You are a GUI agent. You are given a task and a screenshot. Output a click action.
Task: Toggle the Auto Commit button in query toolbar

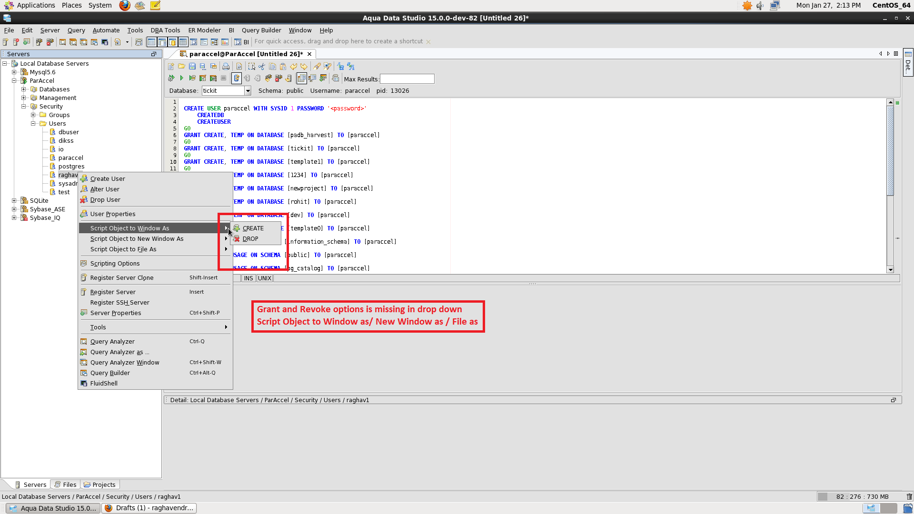[x=237, y=78]
